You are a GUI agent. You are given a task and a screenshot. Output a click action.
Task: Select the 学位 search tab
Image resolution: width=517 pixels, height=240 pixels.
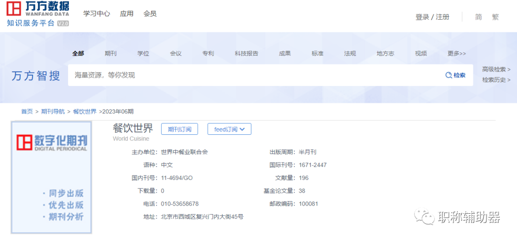143,54
